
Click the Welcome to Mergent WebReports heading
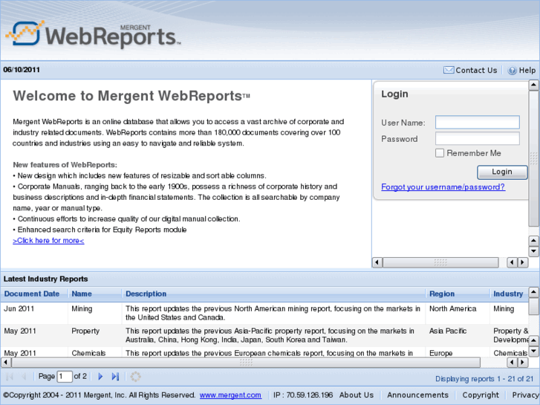131,96
